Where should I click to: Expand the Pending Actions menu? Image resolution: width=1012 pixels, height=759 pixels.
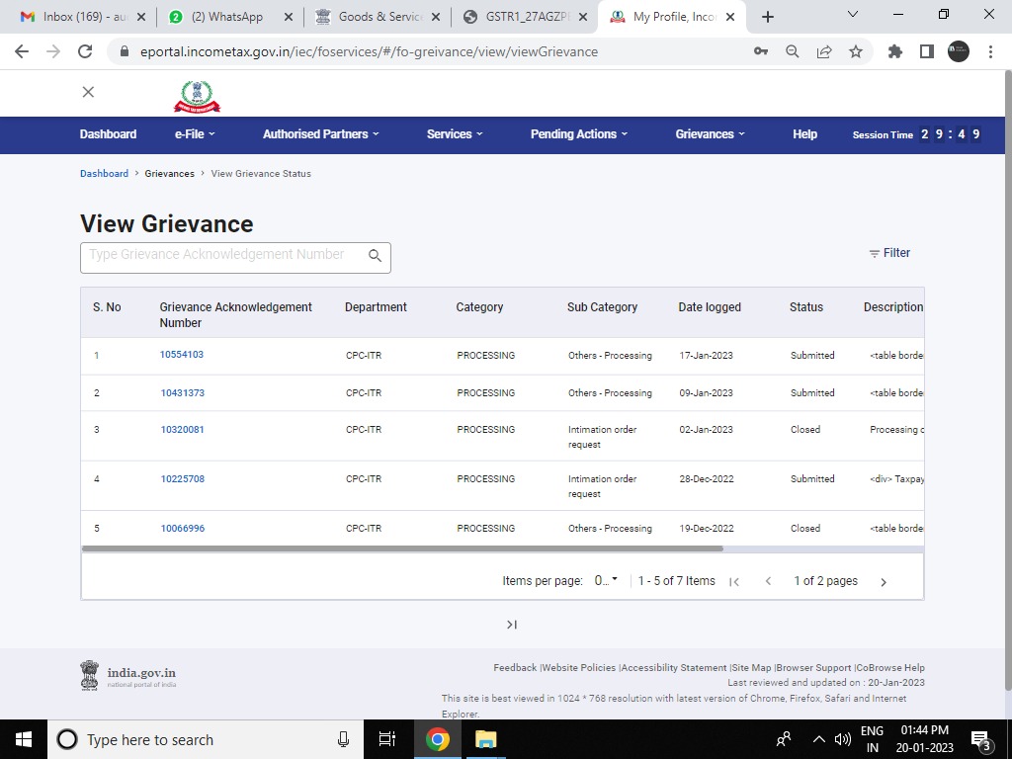click(578, 134)
